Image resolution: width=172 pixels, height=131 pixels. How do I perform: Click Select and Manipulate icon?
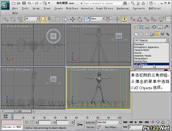click(117, 19)
